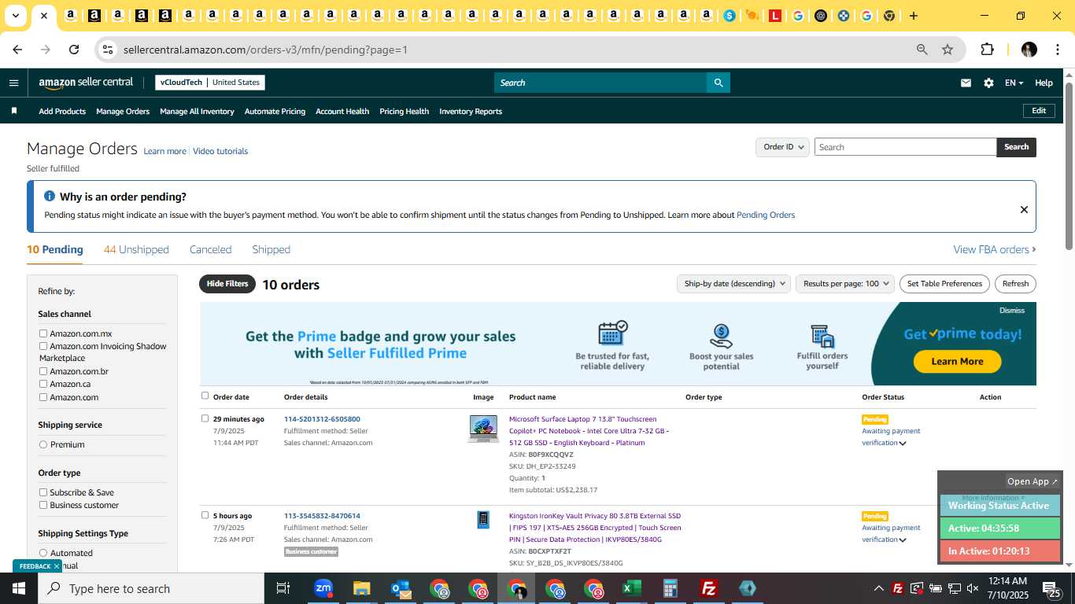Go back with browser back arrow

tap(17, 50)
